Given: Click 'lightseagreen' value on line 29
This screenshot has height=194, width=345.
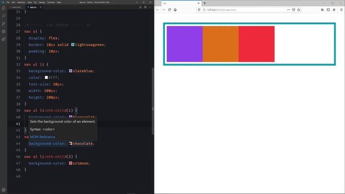Looking at the screenshot, I should pyautogui.click(x=89, y=45).
